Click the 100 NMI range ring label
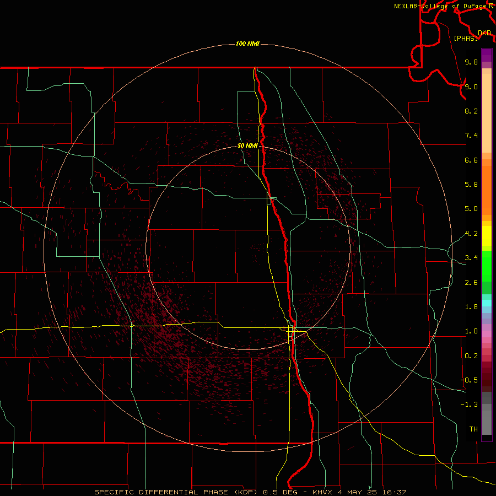The height and width of the screenshot is (496, 496). tap(247, 44)
